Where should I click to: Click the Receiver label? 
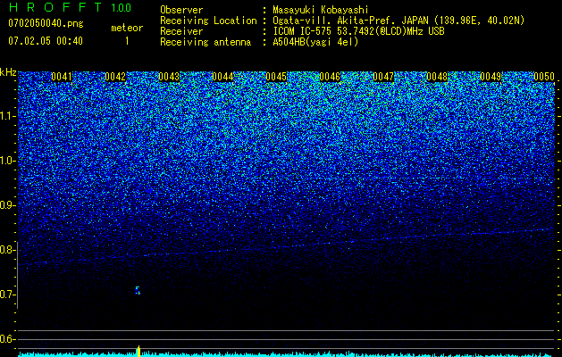click(181, 32)
